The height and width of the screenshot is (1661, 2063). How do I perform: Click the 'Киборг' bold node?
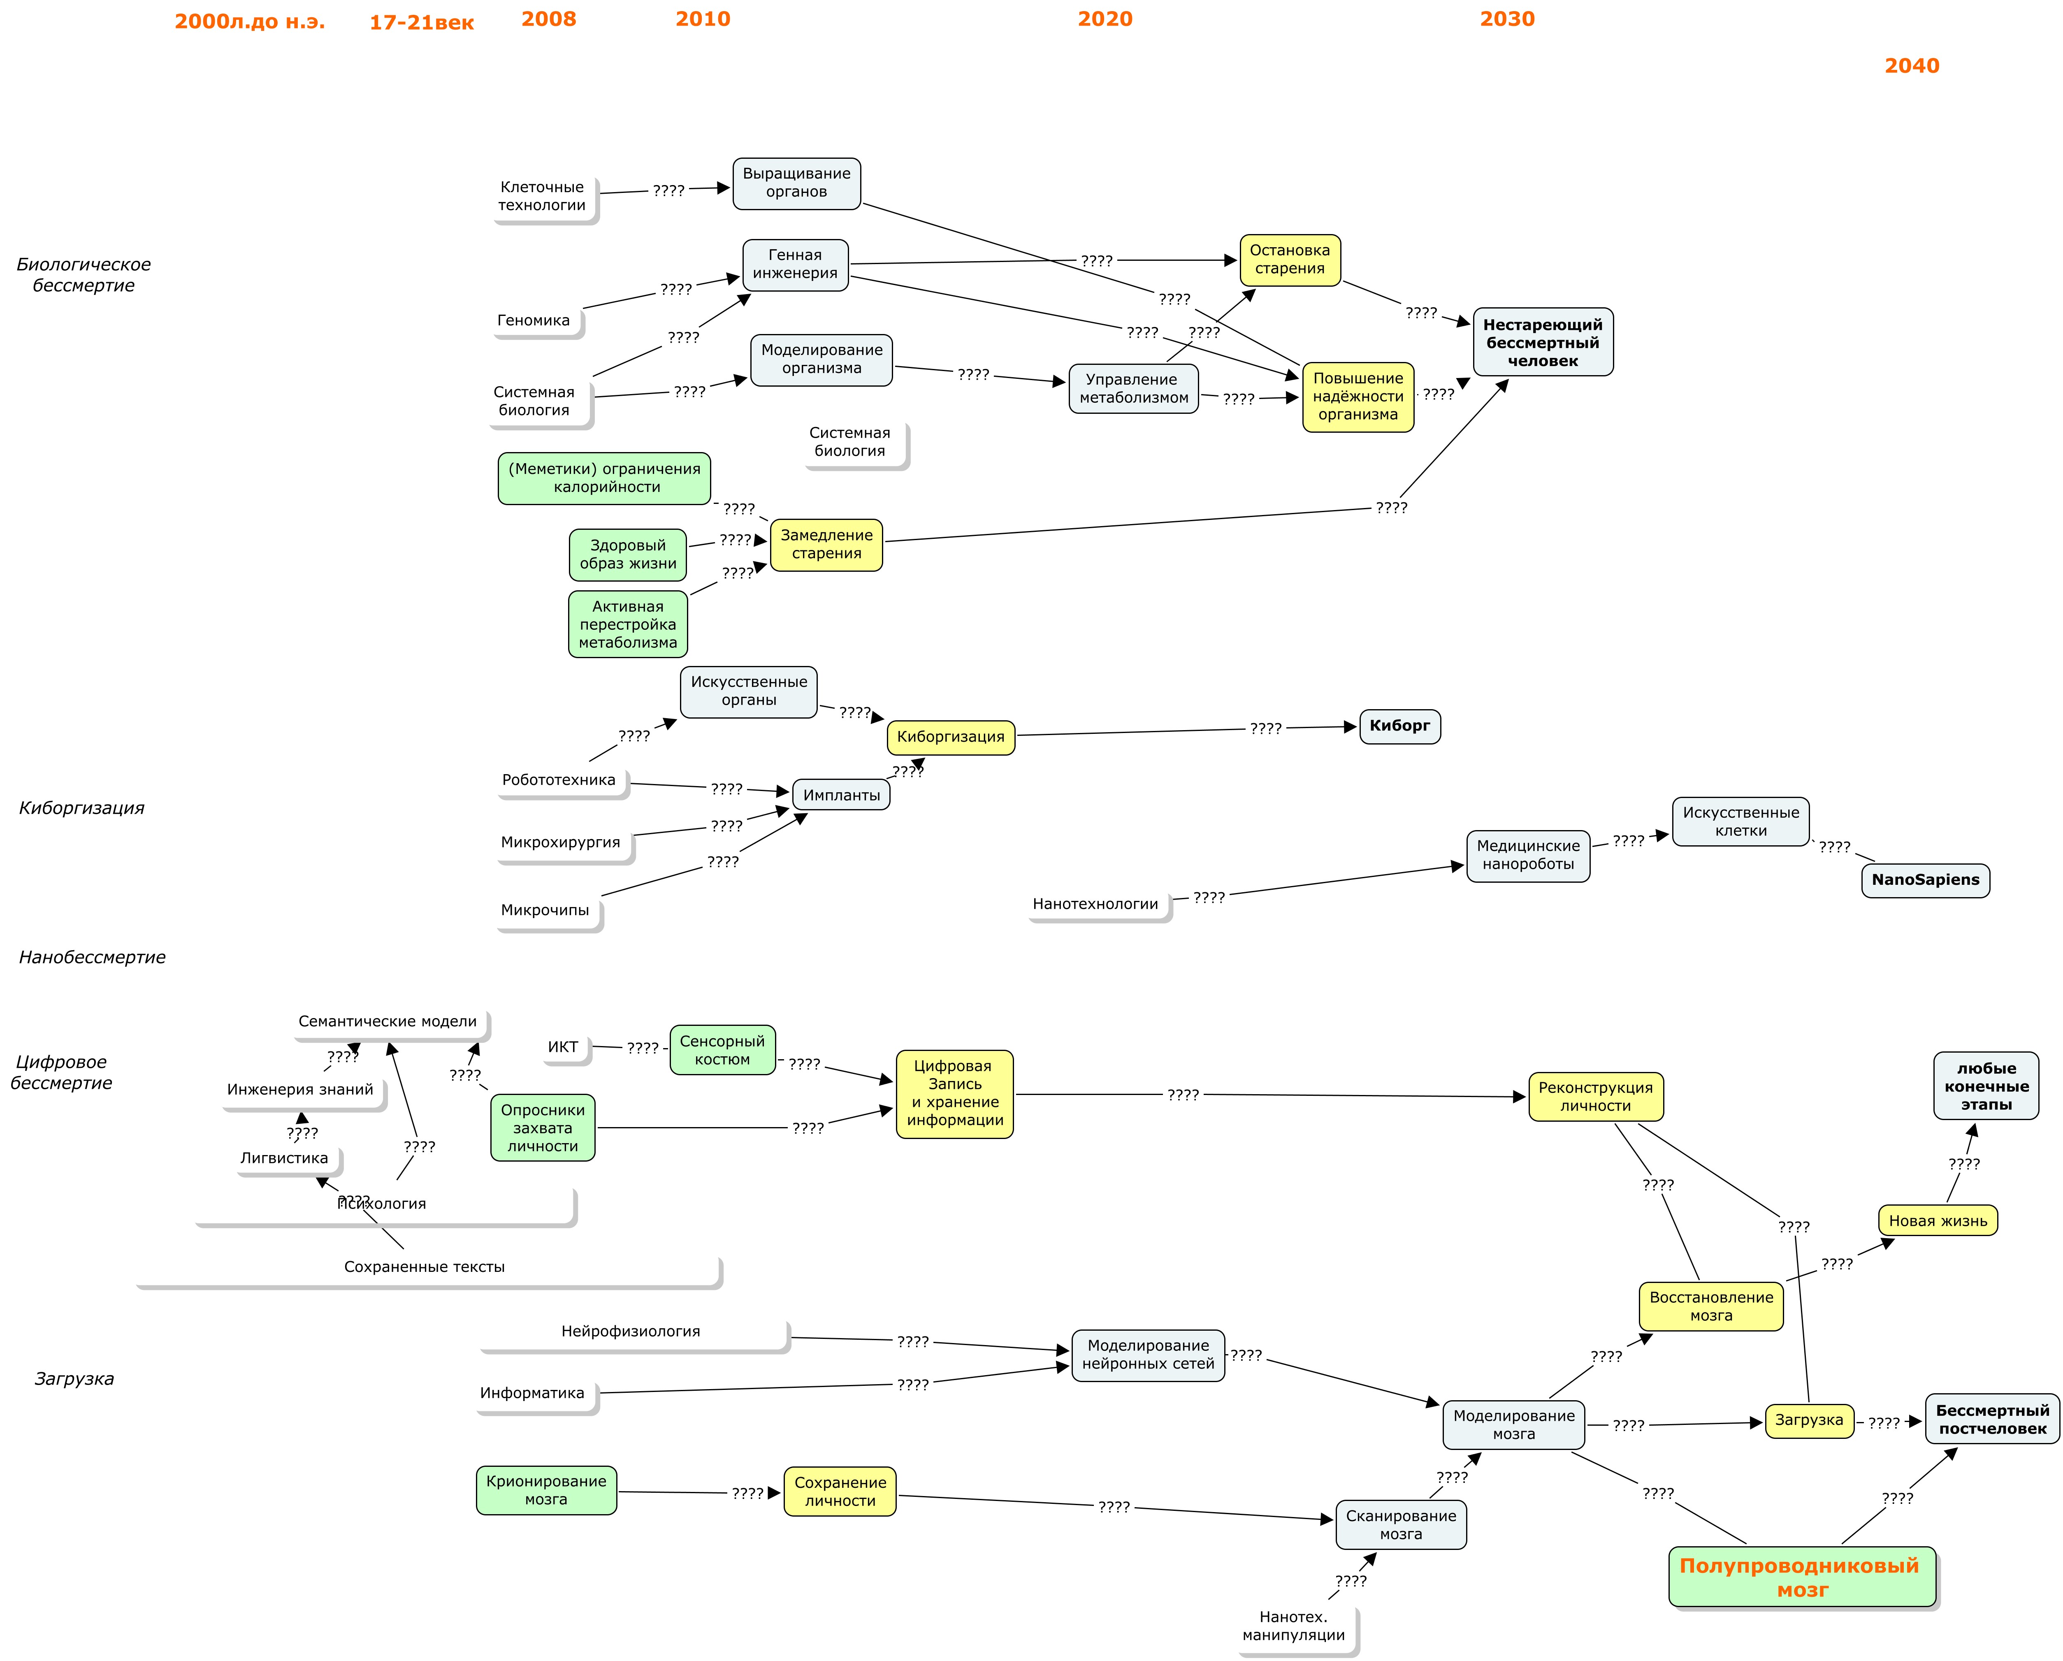(x=1399, y=726)
